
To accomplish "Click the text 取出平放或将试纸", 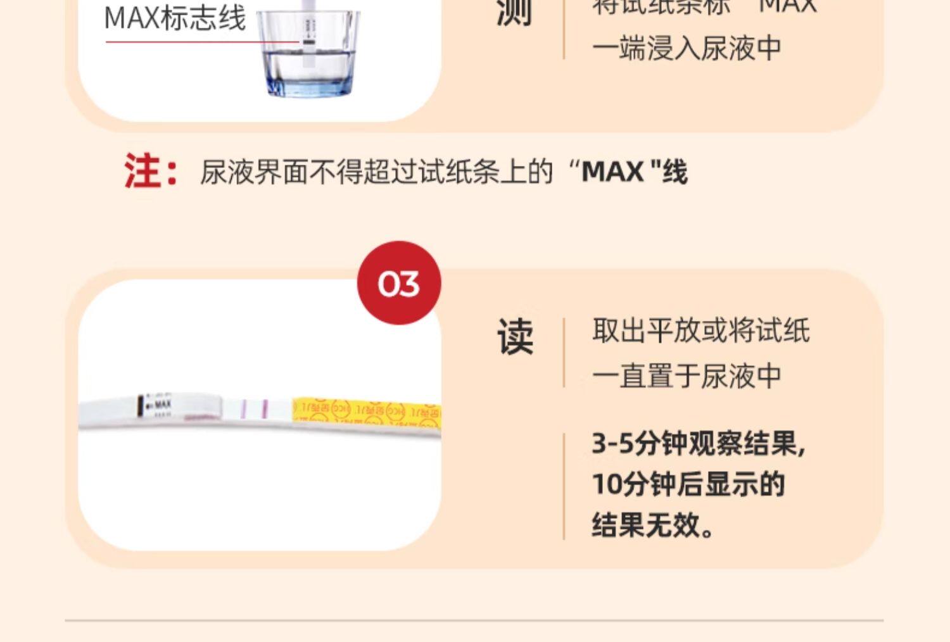I will 701,330.
